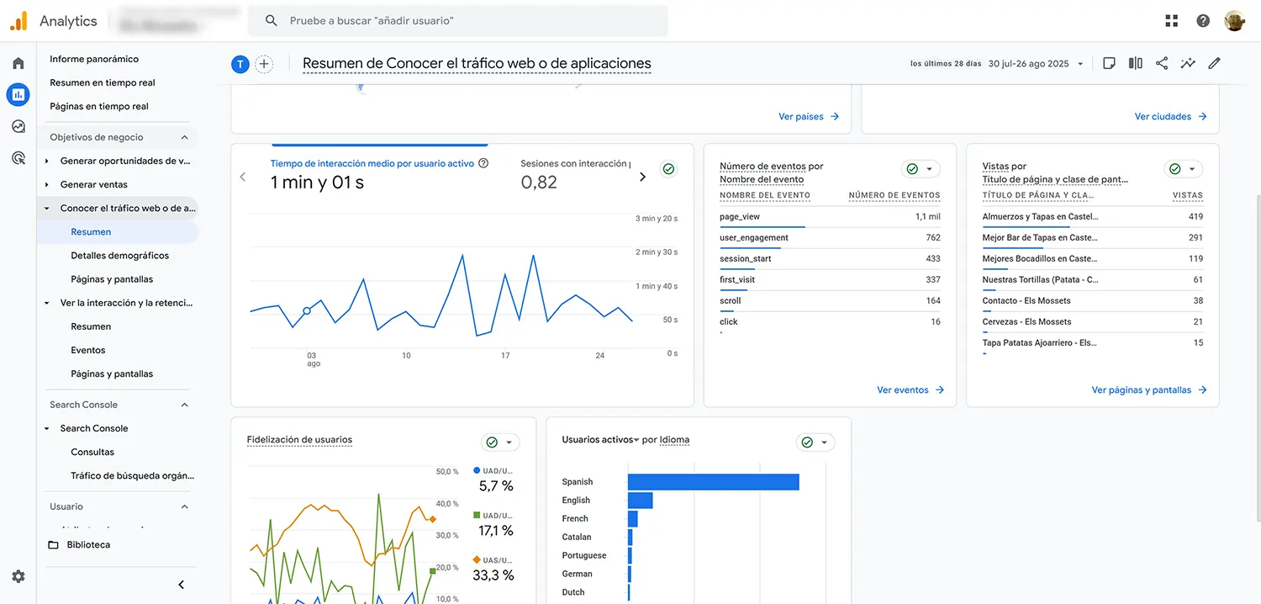Image resolution: width=1261 pixels, height=604 pixels.
Task: Collapse the Usuario navigation section
Action: coord(184,506)
